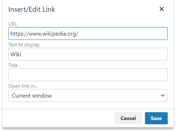Screen dimensions: 176x132
Task: Select the empty Title input field
Action: [x=88, y=75]
